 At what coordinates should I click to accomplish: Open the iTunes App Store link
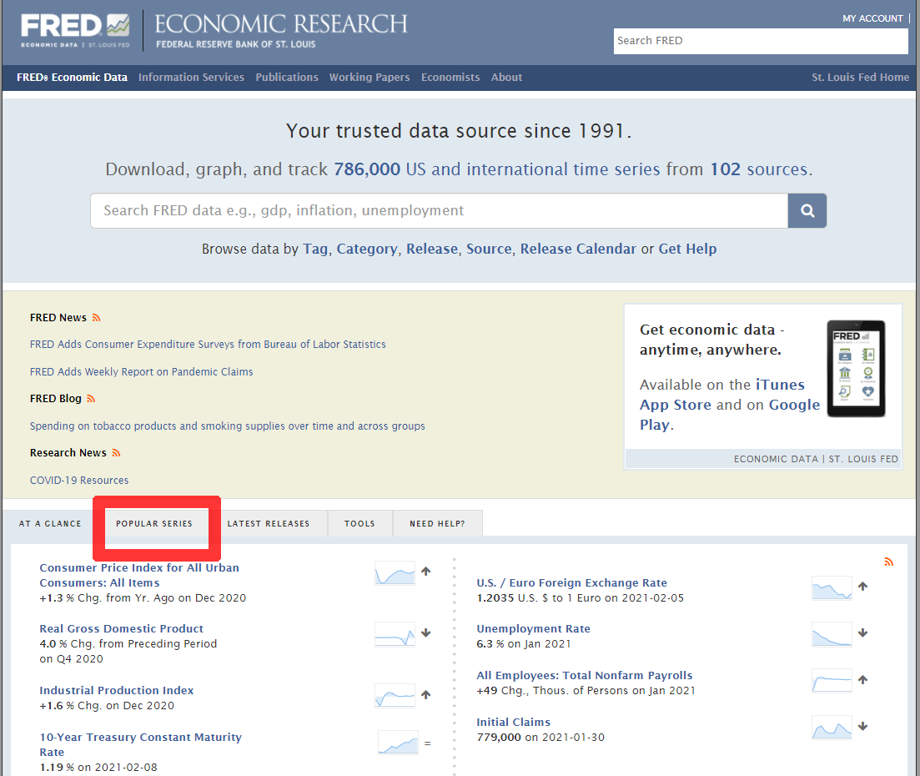click(x=722, y=395)
